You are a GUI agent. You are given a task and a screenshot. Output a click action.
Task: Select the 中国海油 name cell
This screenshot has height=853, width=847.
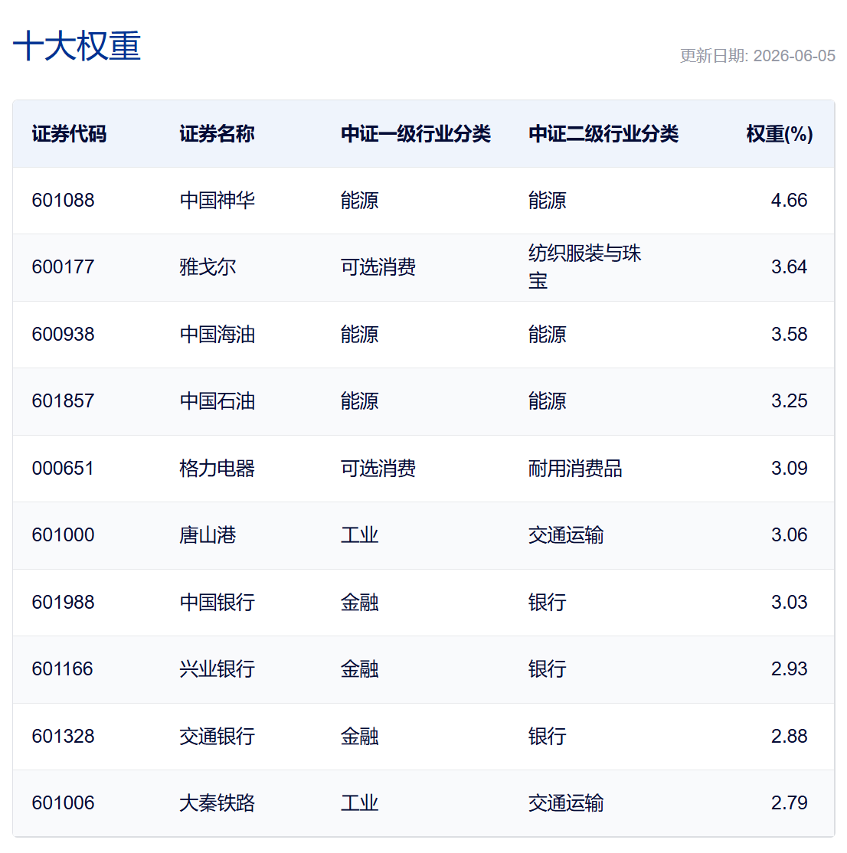pyautogui.click(x=217, y=334)
